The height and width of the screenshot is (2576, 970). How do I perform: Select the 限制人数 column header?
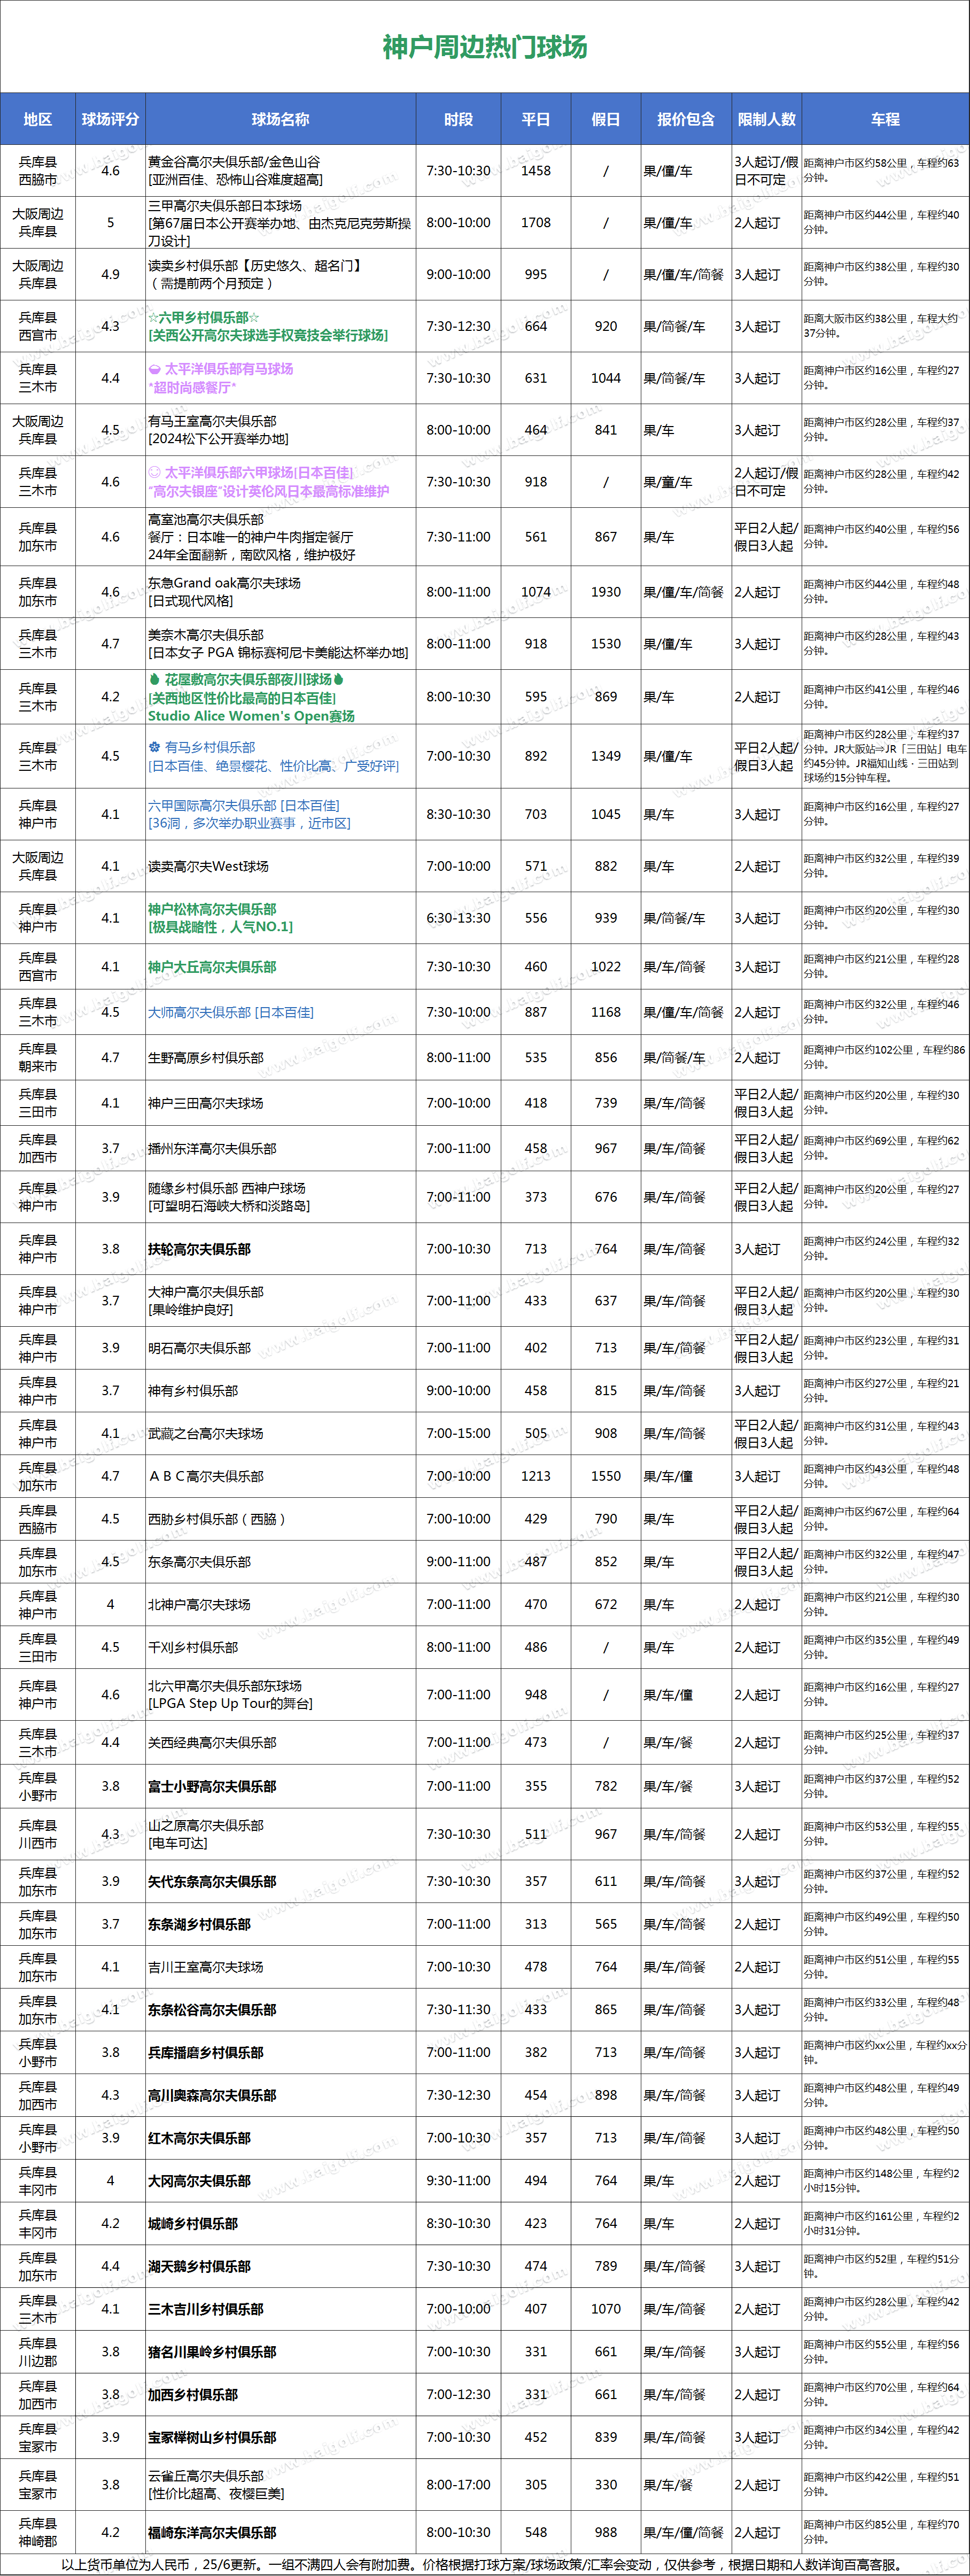pyautogui.click(x=767, y=119)
